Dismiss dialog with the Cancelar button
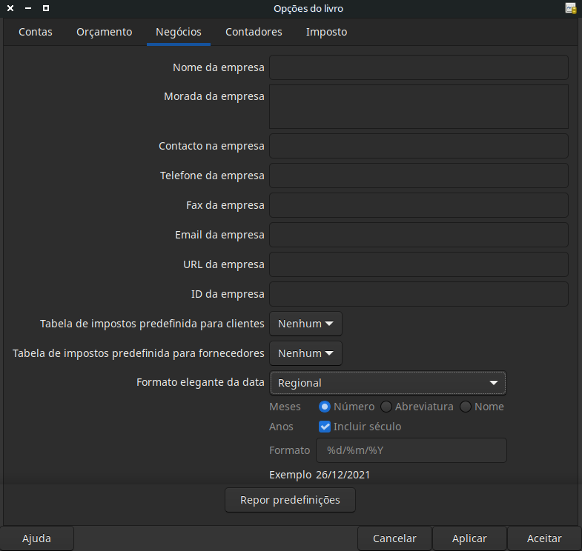Viewport: 582px width, 551px height. (x=394, y=538)
